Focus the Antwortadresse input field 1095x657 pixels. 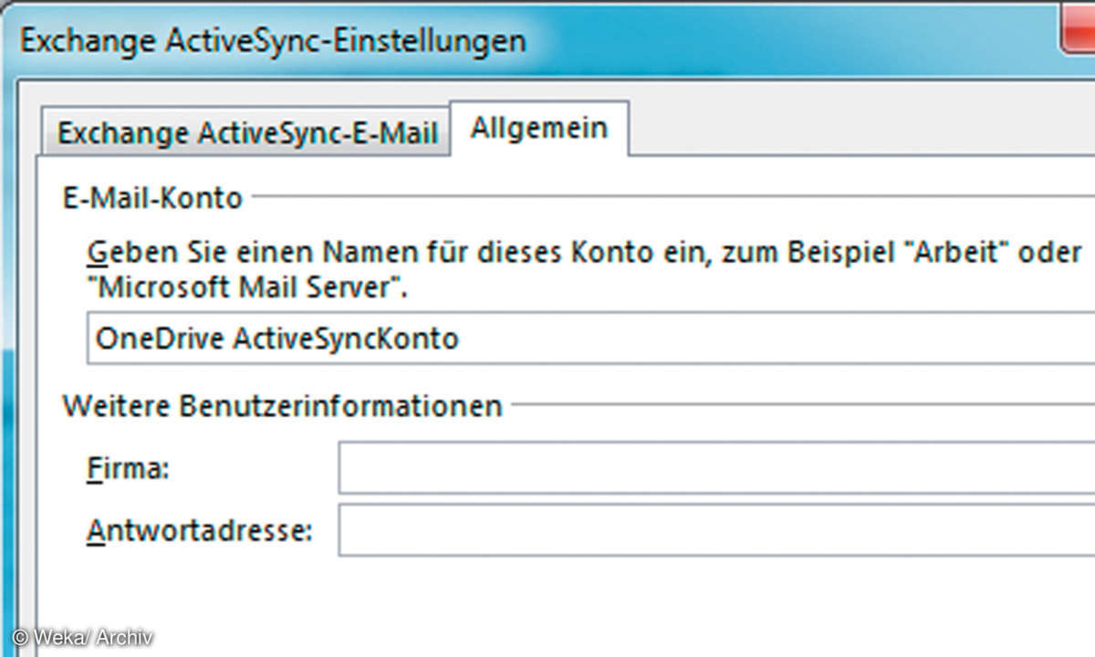716,529
